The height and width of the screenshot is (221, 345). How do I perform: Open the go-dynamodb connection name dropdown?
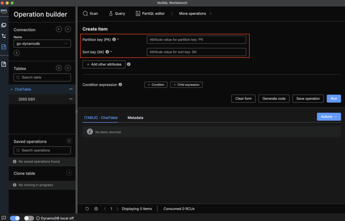[42, 44]
